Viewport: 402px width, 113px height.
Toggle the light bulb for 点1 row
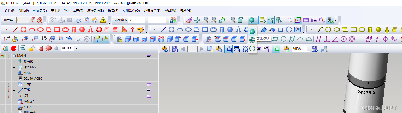pos(8,96)
